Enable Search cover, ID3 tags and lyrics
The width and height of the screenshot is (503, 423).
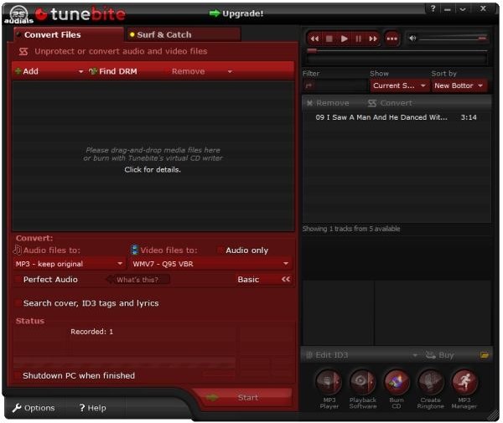18,303
